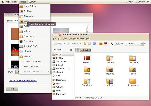Click the Help button in Appearance window
The height and width of the screenshot is (106, 151).
point(12,89)
